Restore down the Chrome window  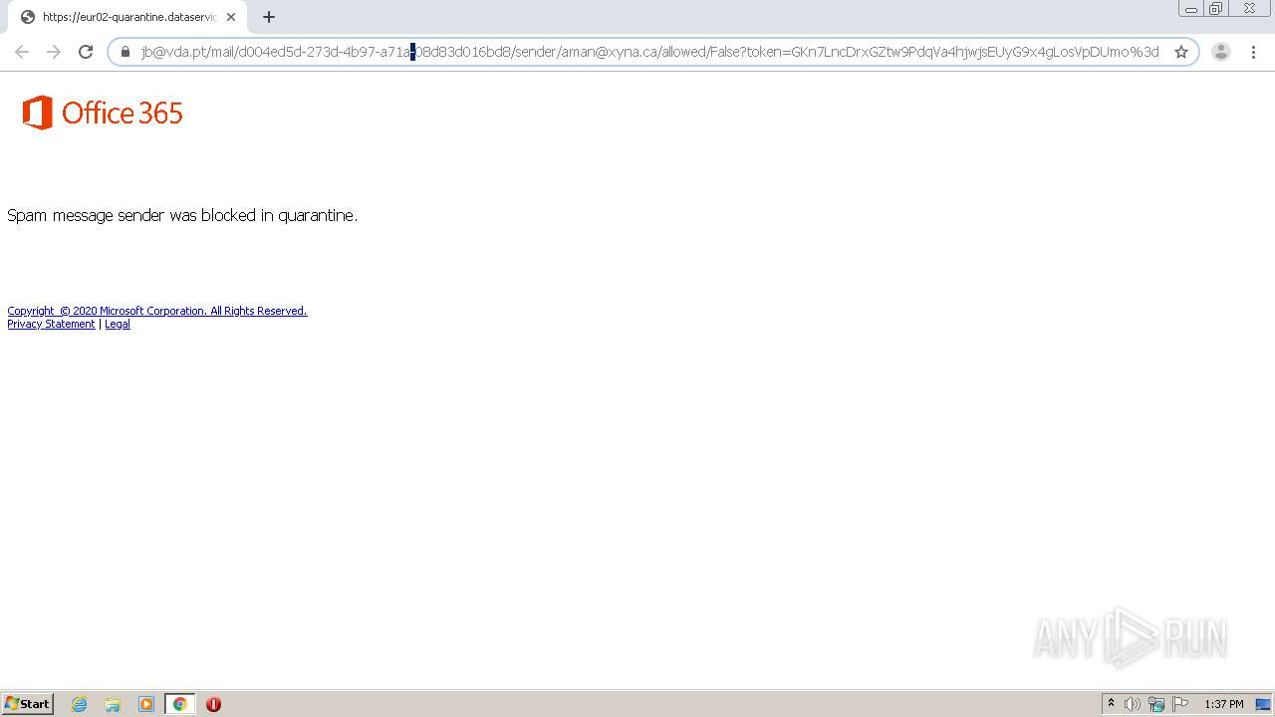[1216, 9]
